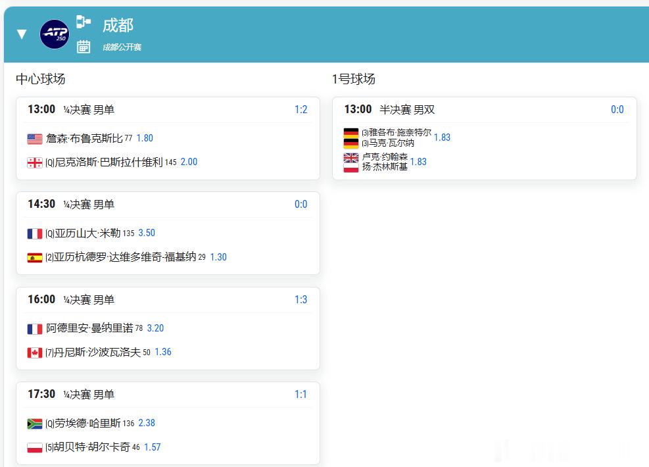Open player 亚历山大·米勒 profile
The width and height of the screenshot is (649, 467).
(x=87, y=233)
